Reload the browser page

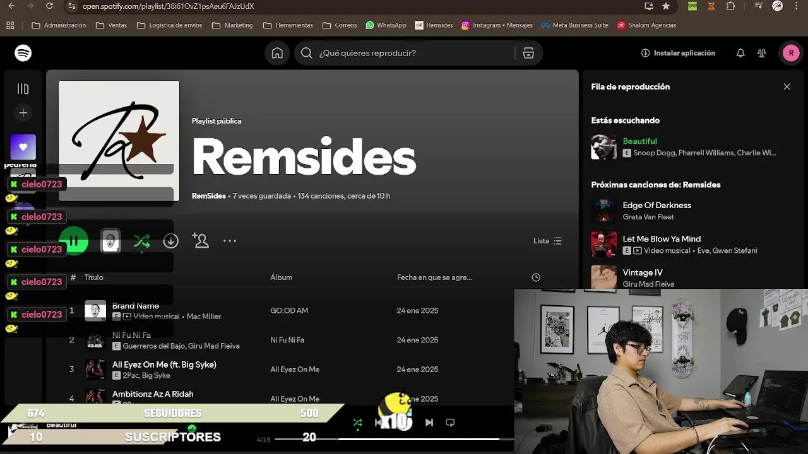[50, 6]
